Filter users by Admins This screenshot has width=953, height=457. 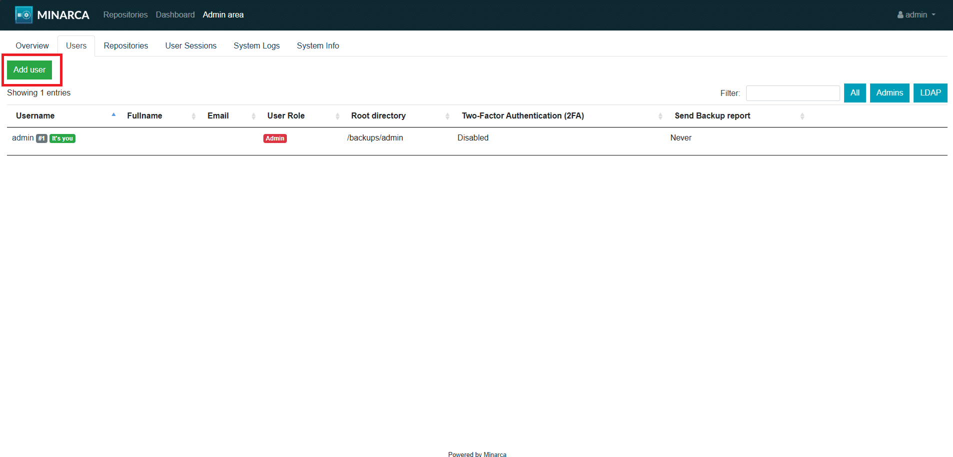coord(890,93)
